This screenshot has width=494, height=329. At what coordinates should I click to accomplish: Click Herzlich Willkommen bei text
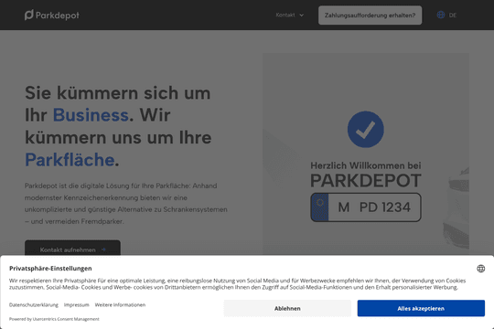click(x=366, y=165)
